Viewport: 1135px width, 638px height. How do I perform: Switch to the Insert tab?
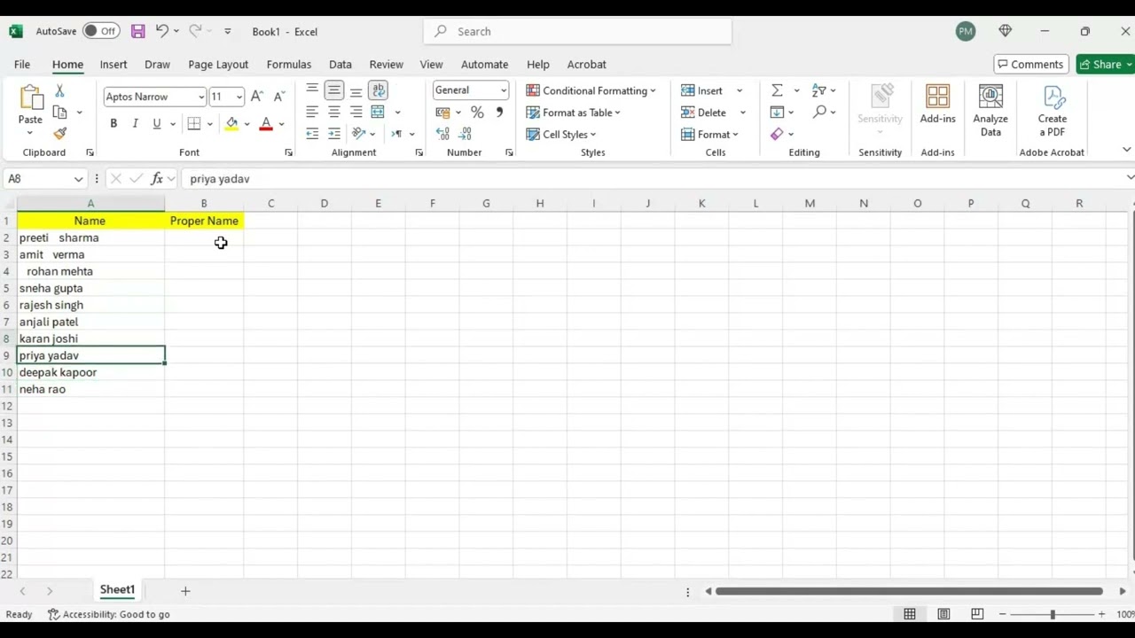coord(113,65)
